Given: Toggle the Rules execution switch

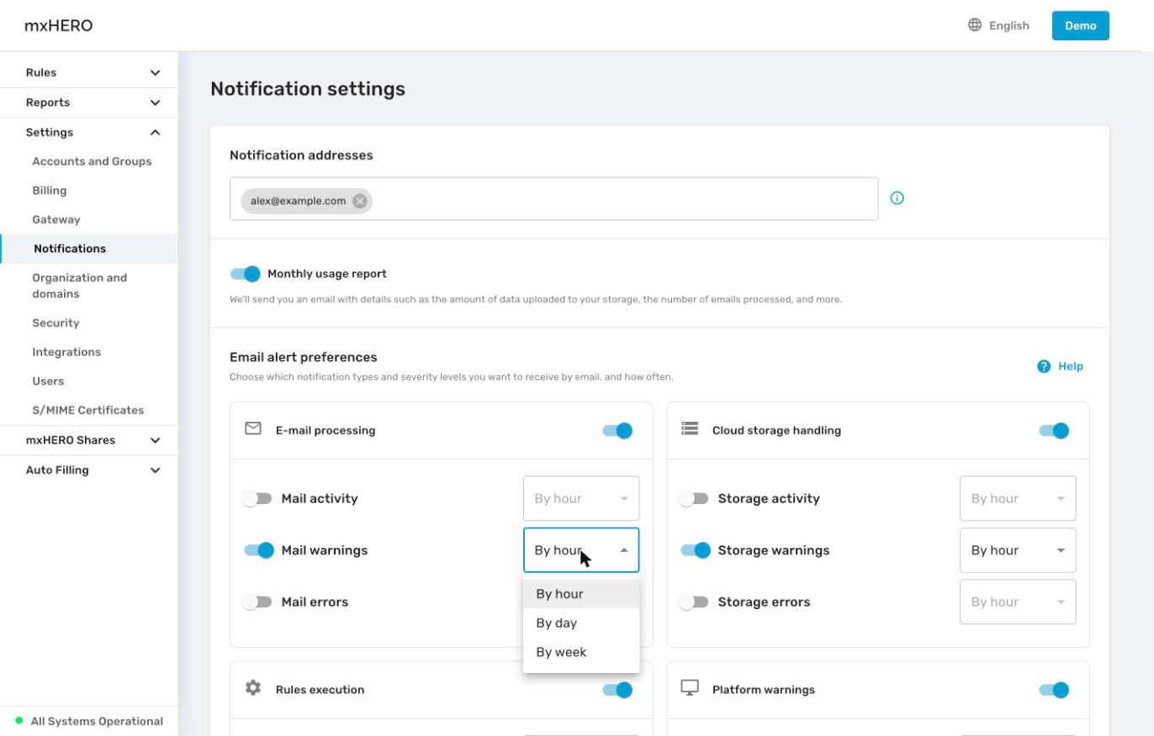Looking at the screenshot, I should (617, 690).
